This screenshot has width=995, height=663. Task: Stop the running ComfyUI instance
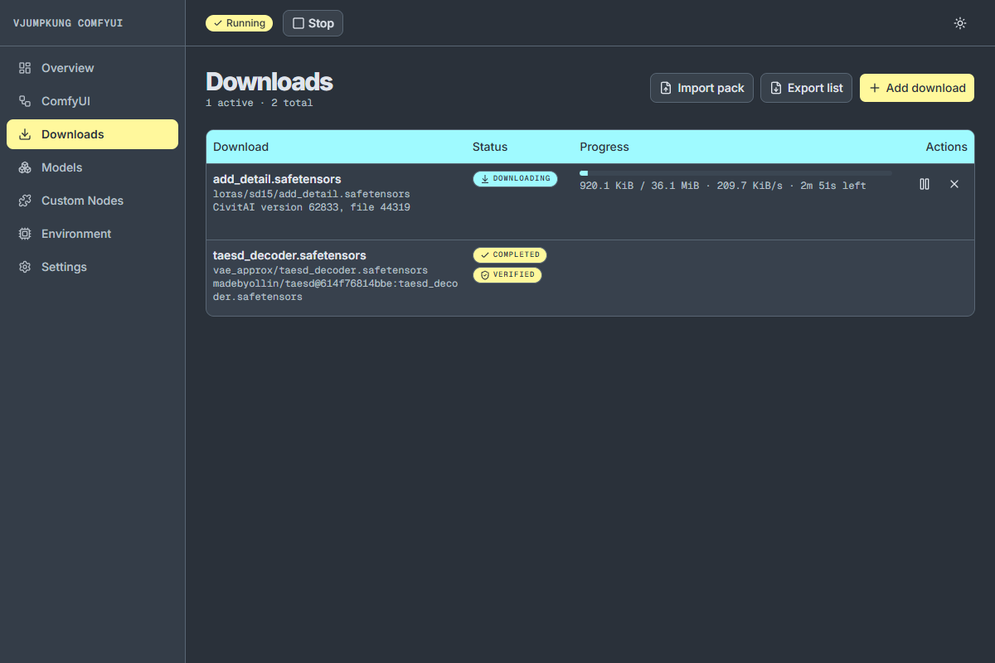point(313,23)
